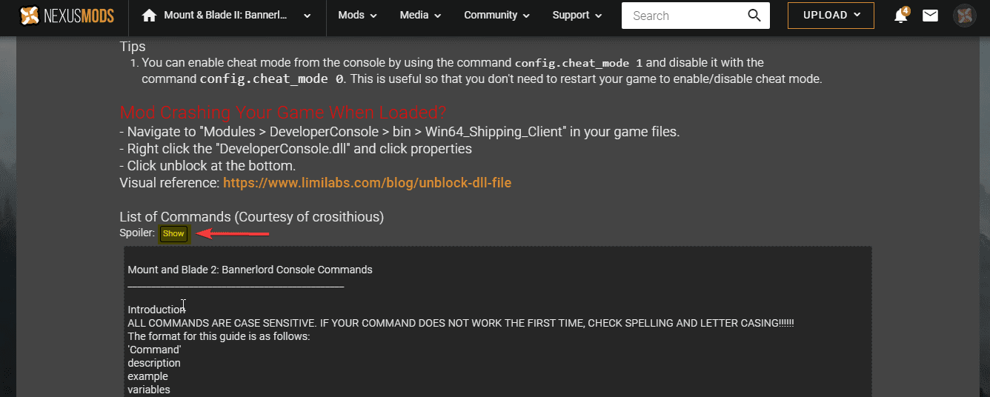Open the notifications bell

pos(900,16)
